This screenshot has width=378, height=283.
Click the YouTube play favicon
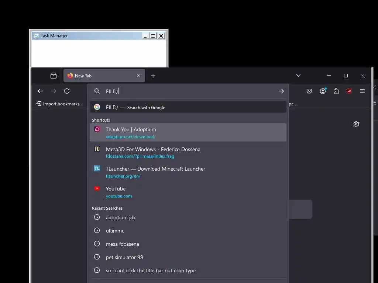click(x=97, y=188)
